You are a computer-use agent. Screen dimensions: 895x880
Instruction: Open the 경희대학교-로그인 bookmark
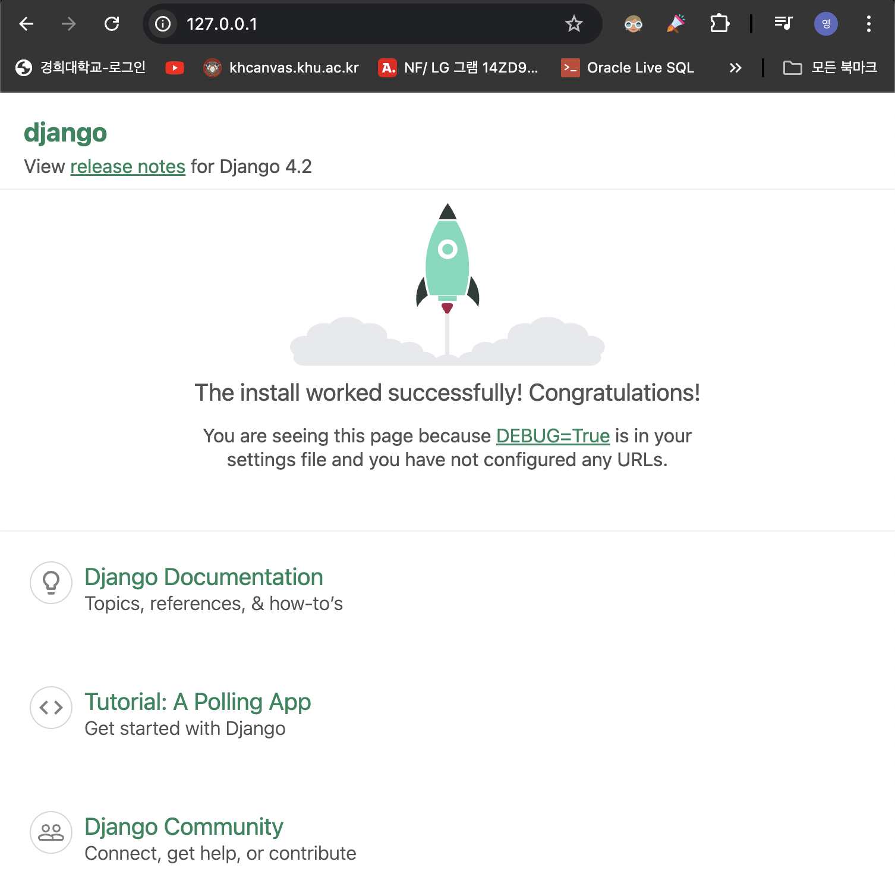81,68
